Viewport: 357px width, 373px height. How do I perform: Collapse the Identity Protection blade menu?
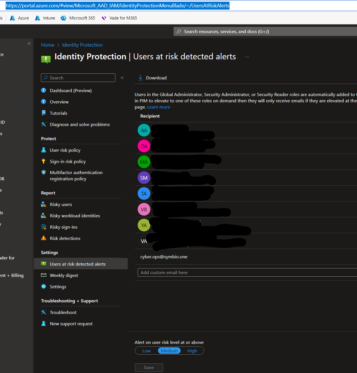click(x=122, y=78)
